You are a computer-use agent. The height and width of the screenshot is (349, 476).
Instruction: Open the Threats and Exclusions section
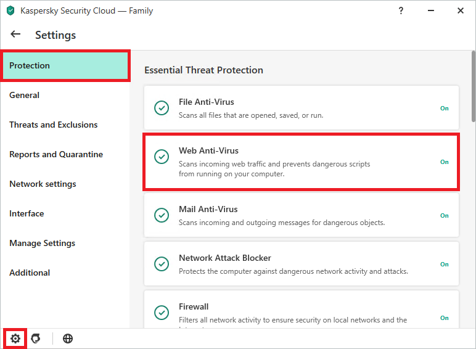coord(54,125)
